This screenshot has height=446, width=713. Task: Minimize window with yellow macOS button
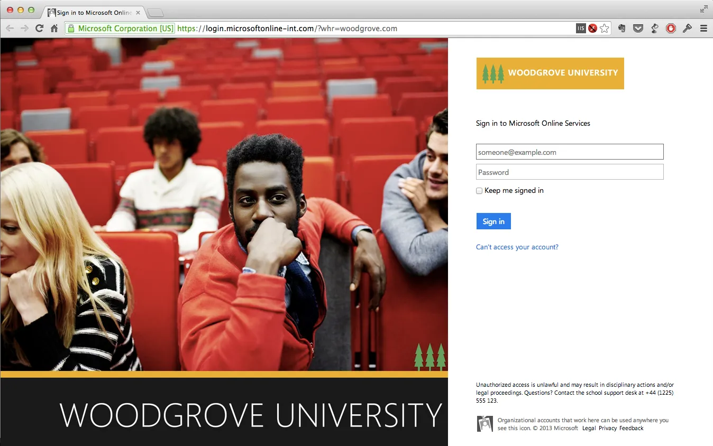21,10
